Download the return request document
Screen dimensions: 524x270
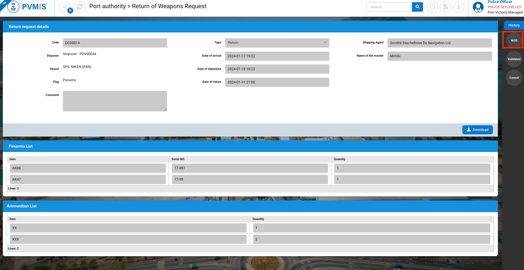point(477,130)
